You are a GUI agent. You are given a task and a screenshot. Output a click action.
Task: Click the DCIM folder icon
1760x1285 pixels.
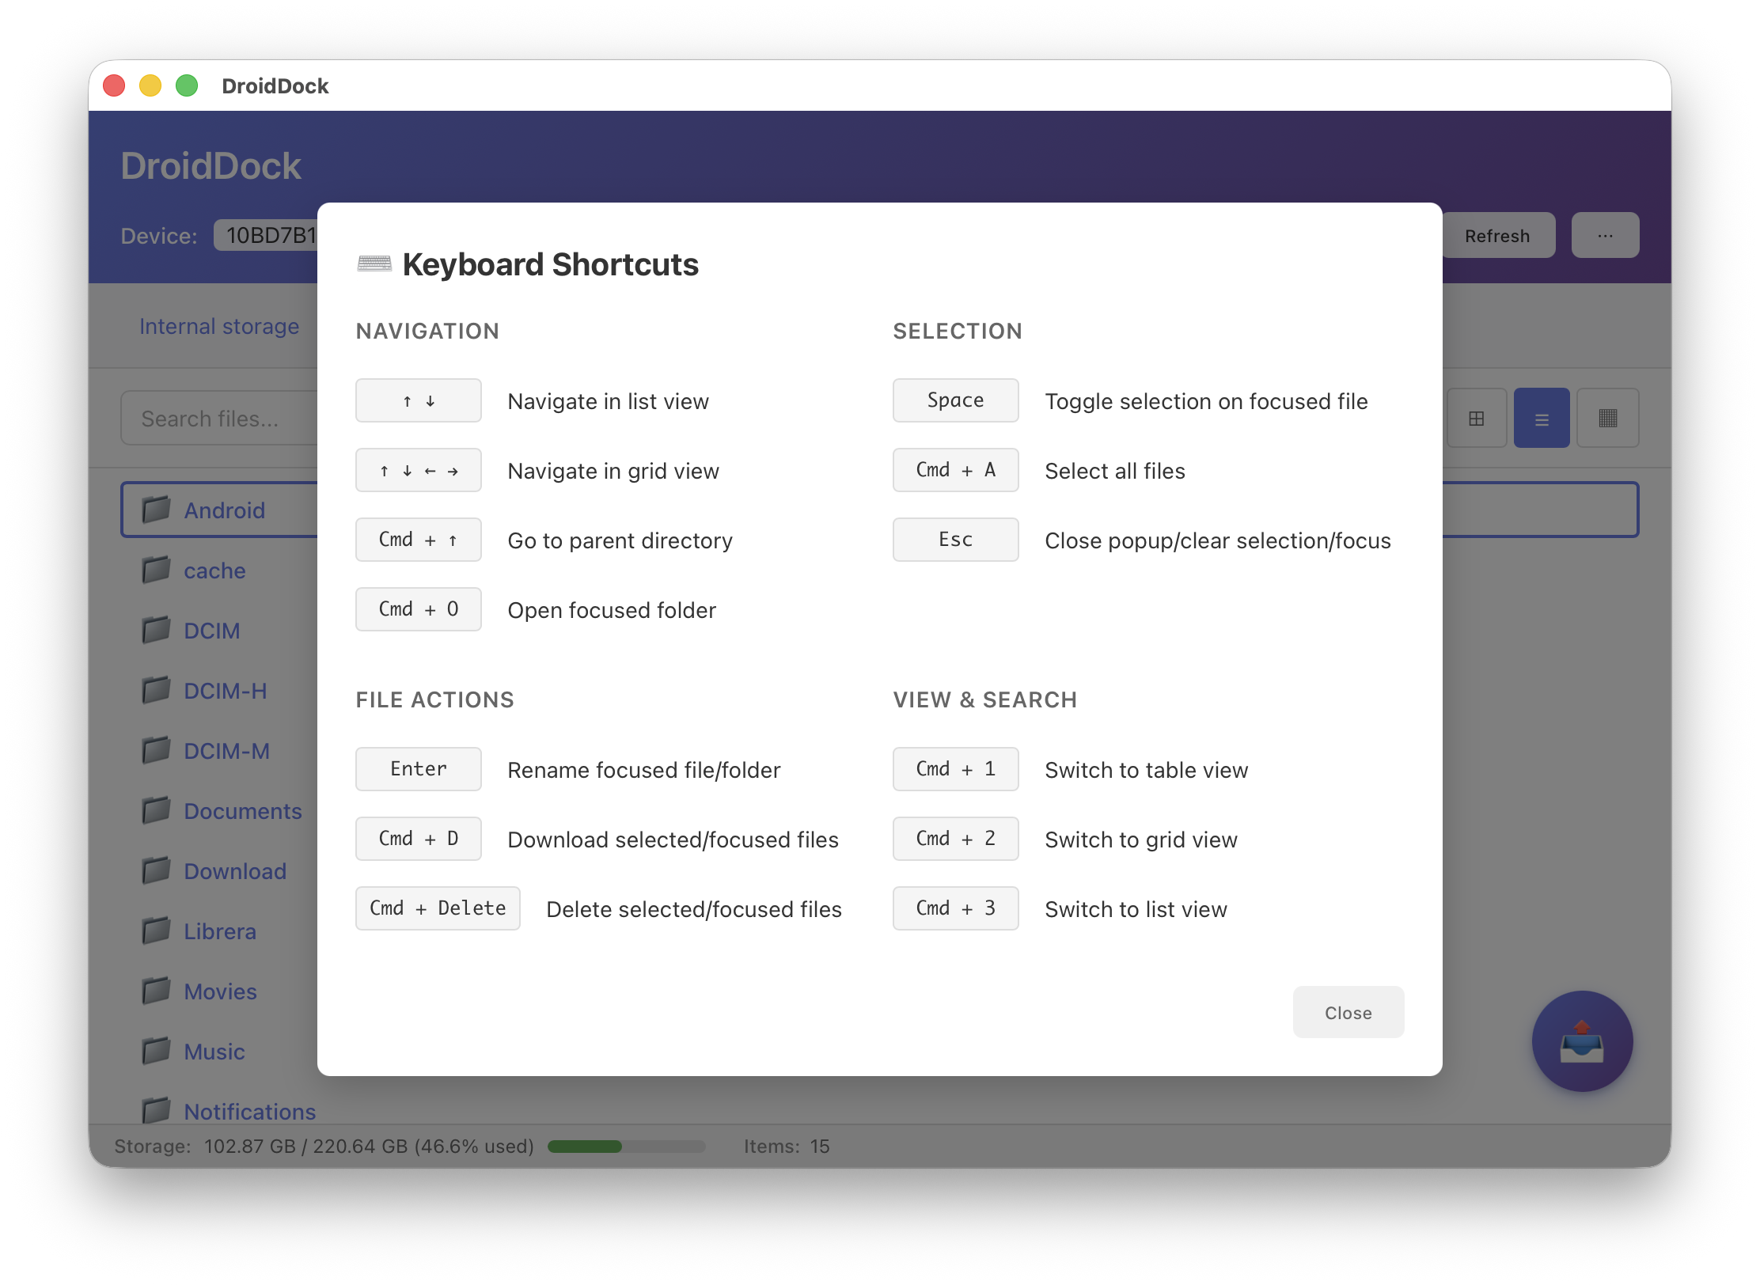click(x=156, y=631)
